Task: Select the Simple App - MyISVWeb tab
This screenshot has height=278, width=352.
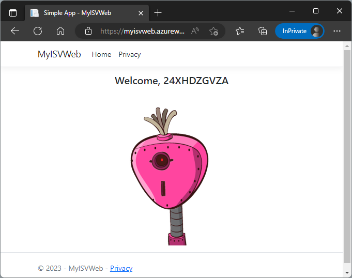Action: pos(87,13)
